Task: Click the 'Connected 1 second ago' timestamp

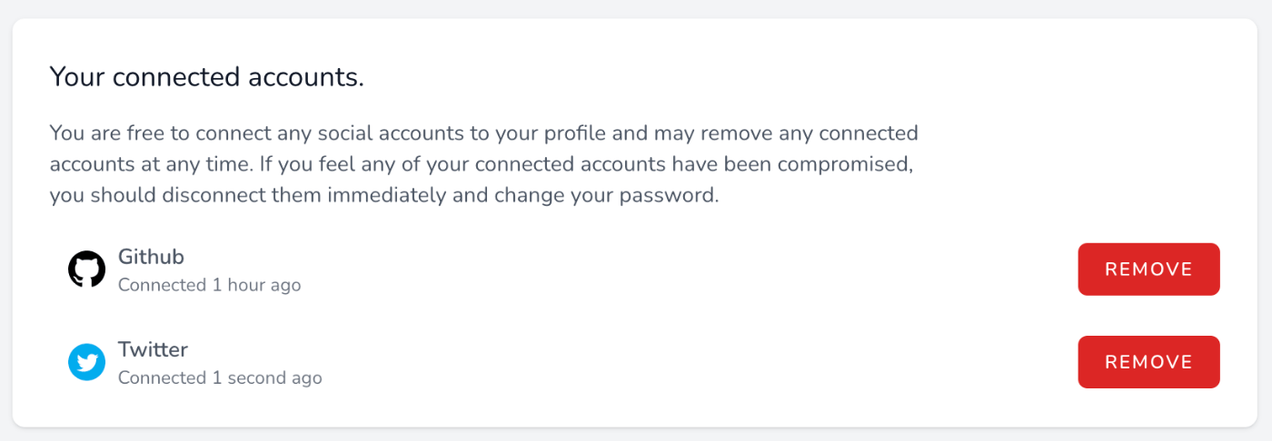Action: coord(220,377)
